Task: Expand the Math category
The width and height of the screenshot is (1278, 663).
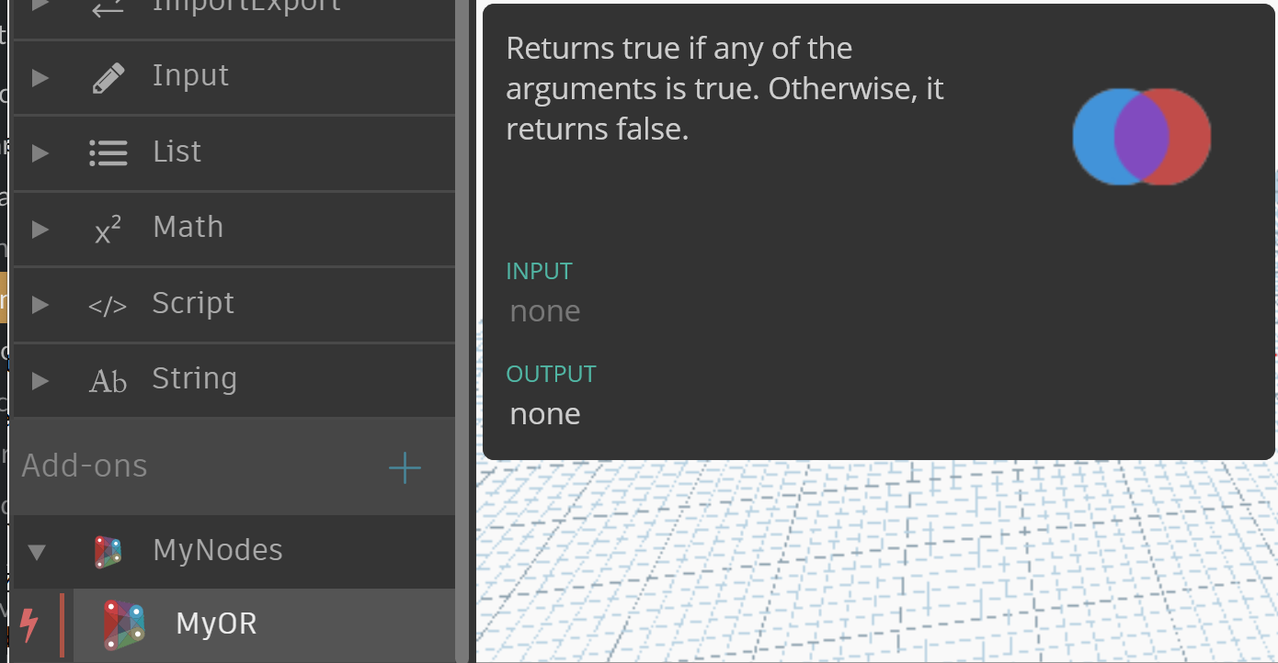Action: click(40, 227)
